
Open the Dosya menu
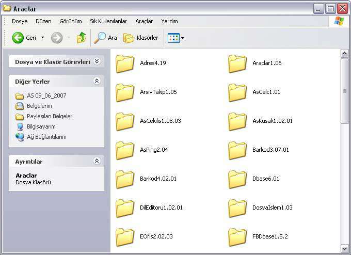(x=20, y=21)
